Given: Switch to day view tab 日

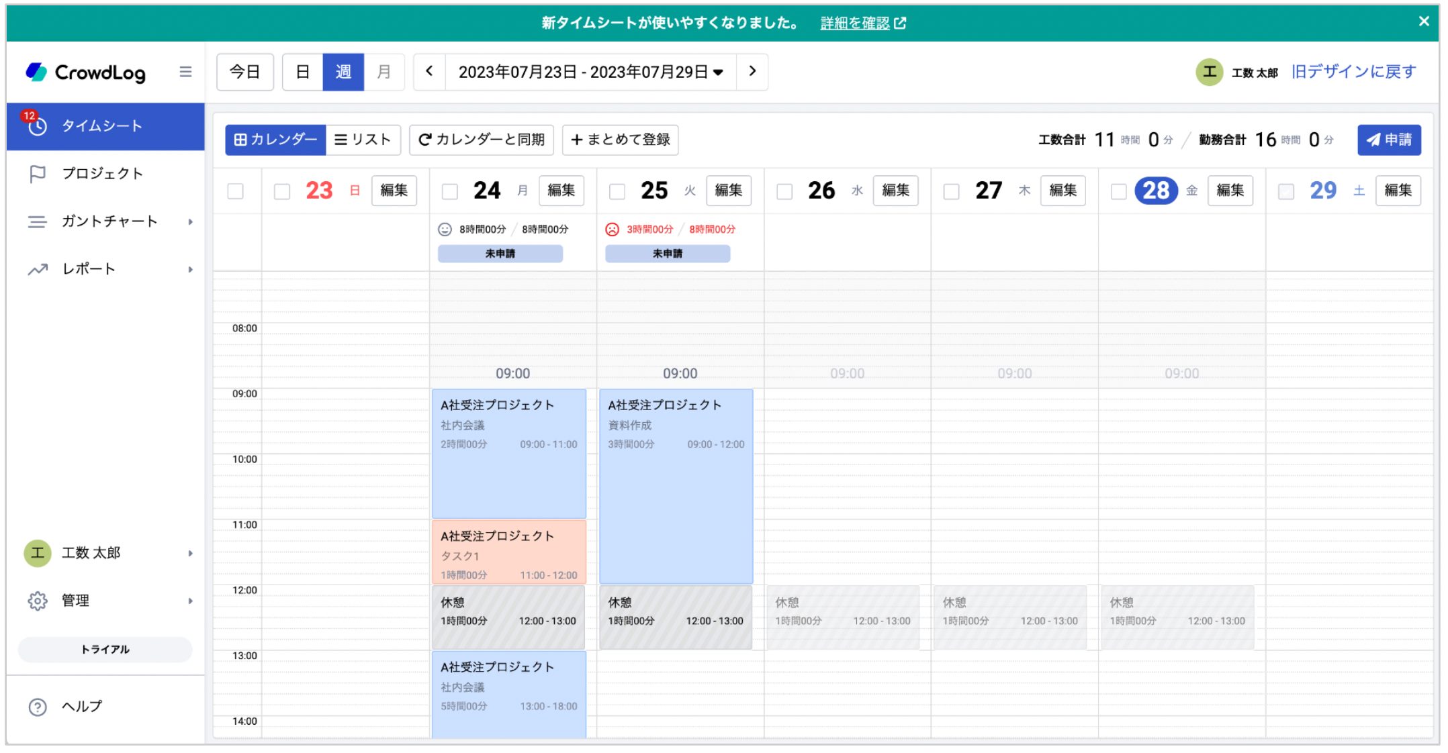Looking at the screenshot, I should [x=303, y=72].
